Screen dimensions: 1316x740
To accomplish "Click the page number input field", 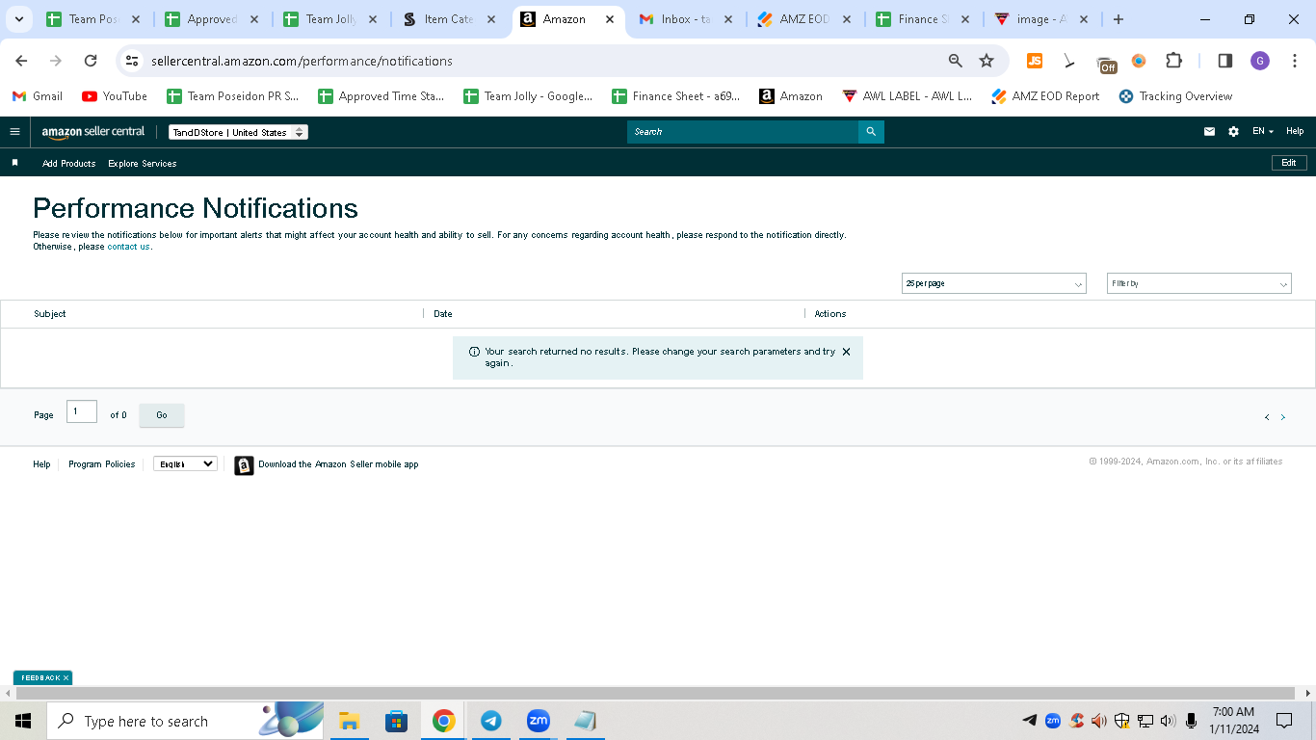I will [82, 411].
